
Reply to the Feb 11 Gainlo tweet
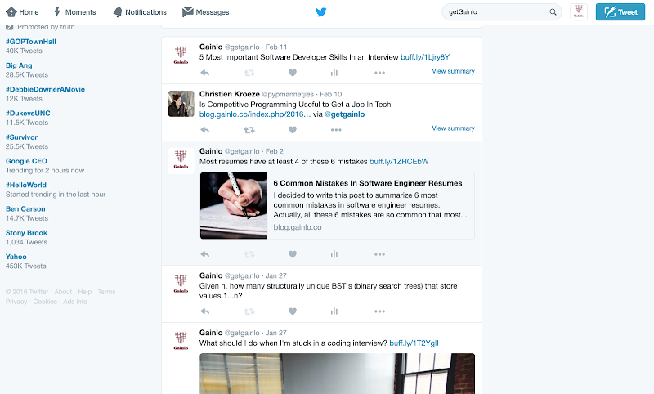205,73
